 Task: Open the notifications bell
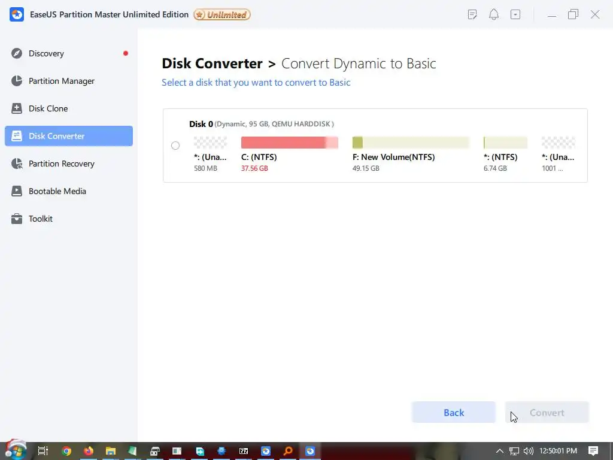(x=494, y=14)
